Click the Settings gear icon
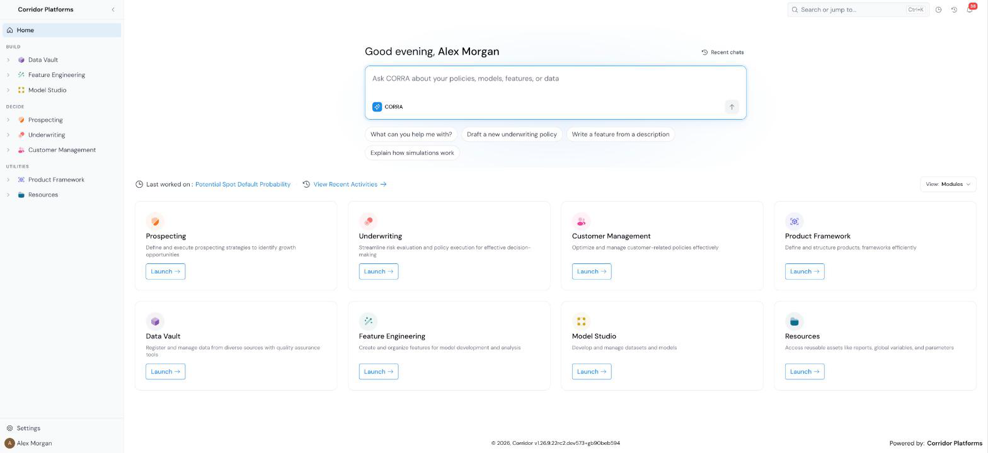 tap(9, 428)
